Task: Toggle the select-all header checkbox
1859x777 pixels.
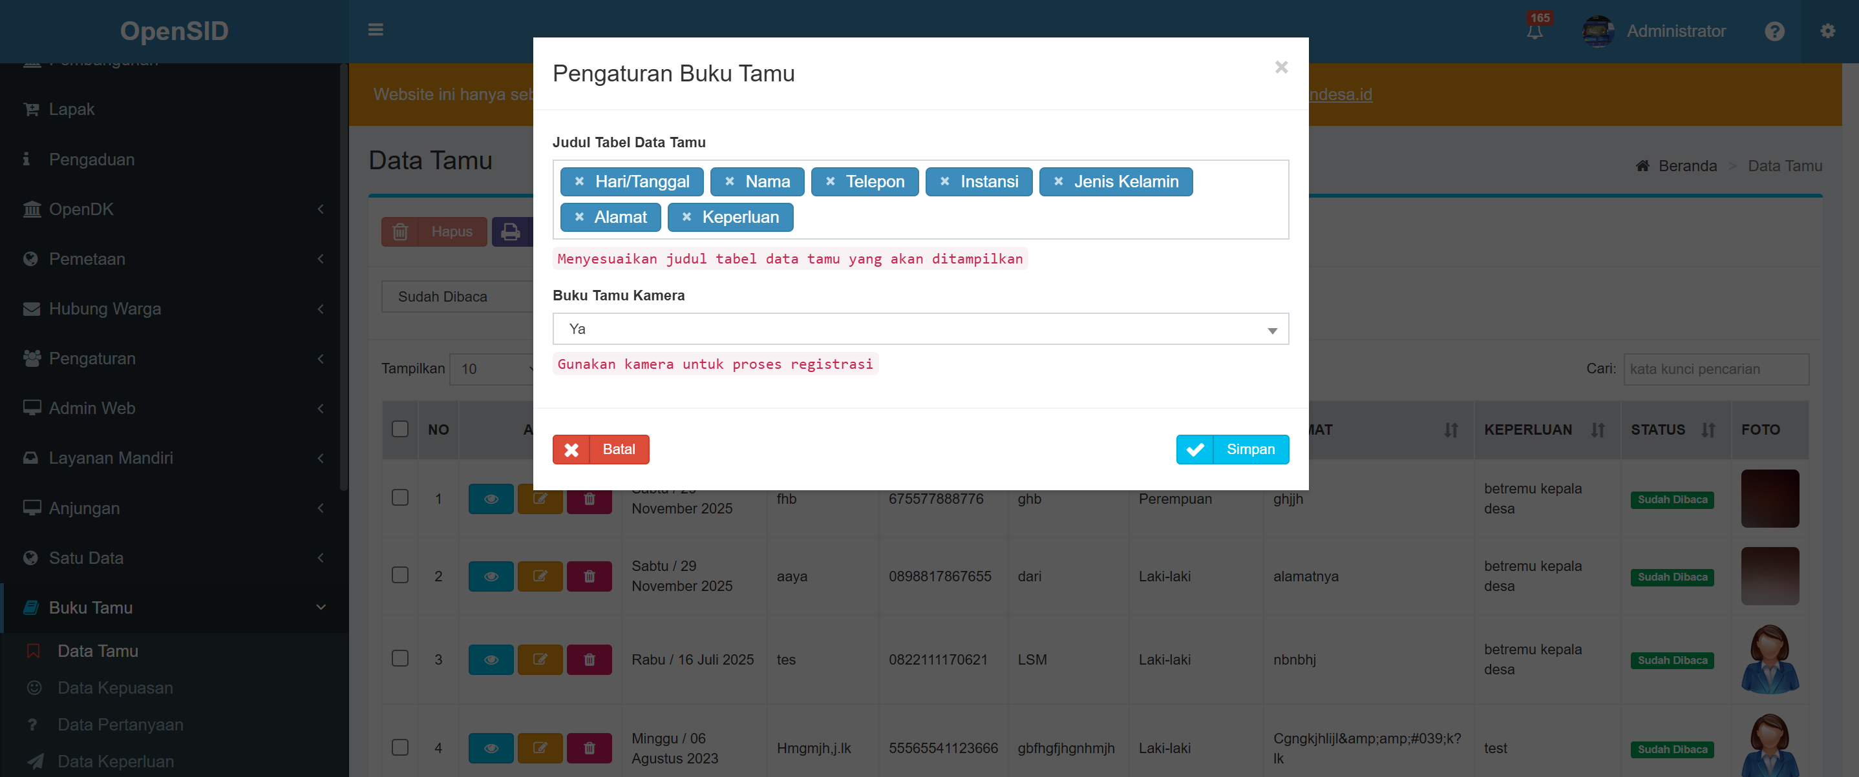Action: 400,429
